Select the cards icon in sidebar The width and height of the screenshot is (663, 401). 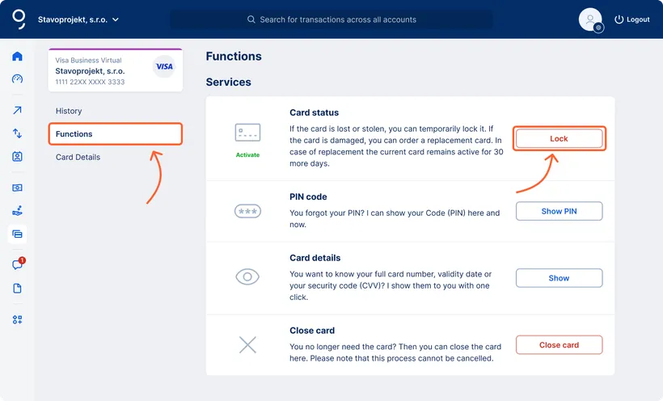pyautogui.click(x=17, y=234)
